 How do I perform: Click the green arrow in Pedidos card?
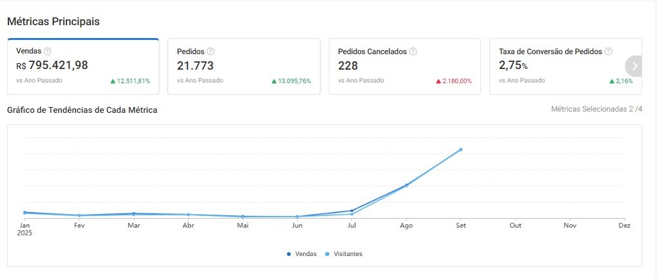274,81
